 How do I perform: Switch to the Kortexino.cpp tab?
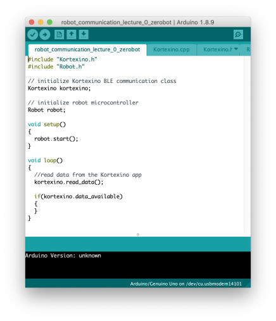click(172, 49)
